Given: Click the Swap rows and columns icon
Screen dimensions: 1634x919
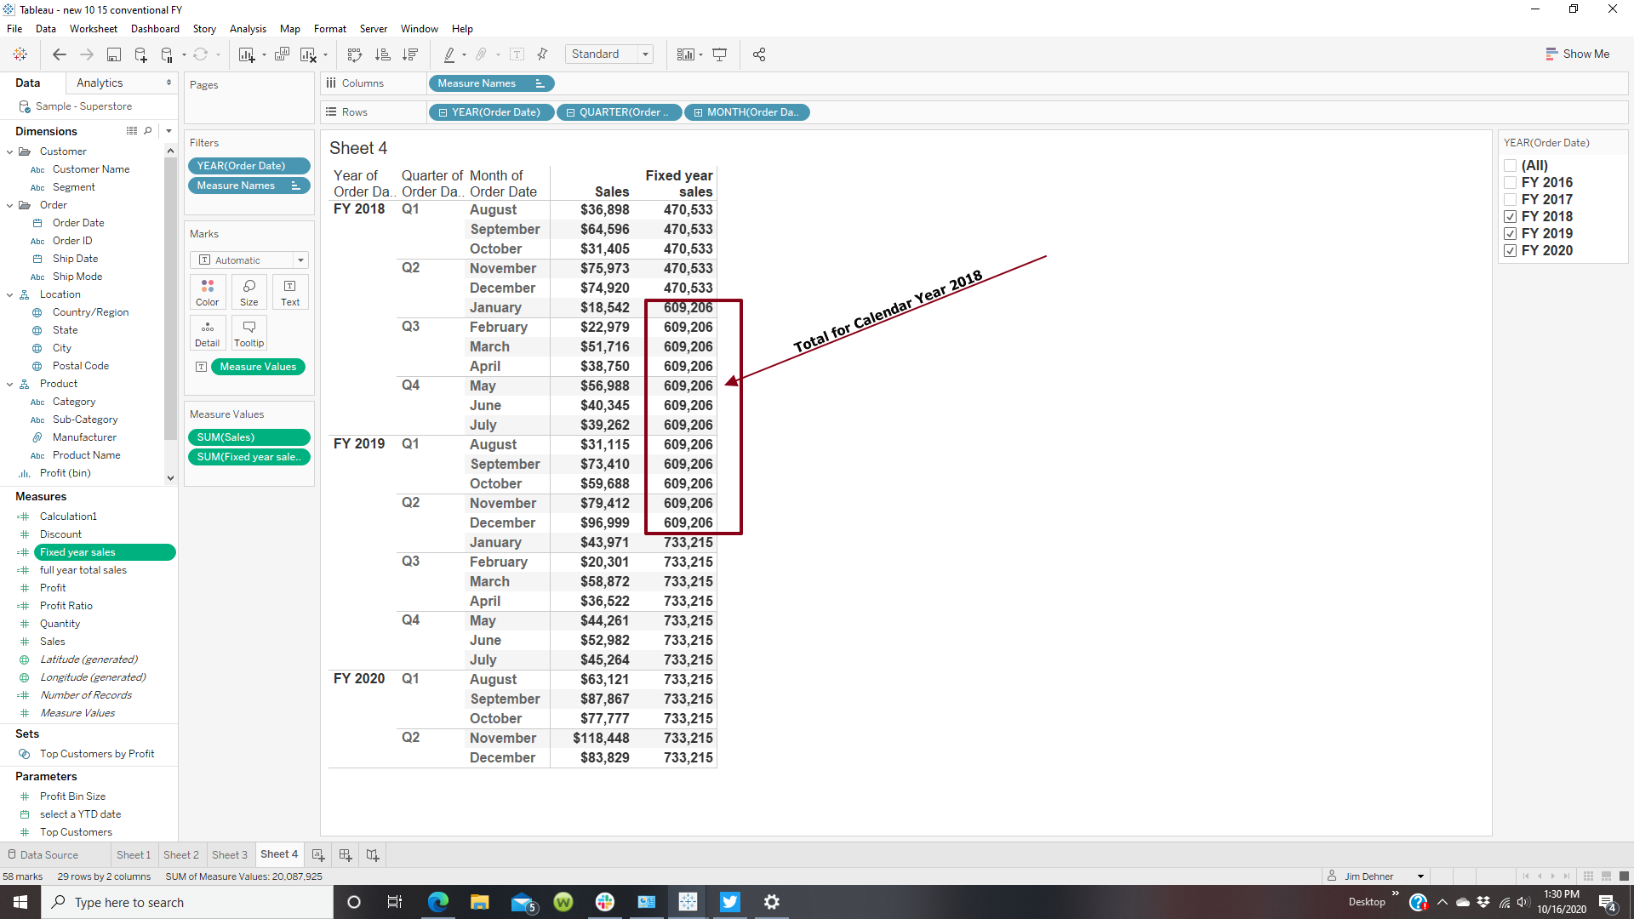Looking at the screenshot, I should [x=355, y=54].
